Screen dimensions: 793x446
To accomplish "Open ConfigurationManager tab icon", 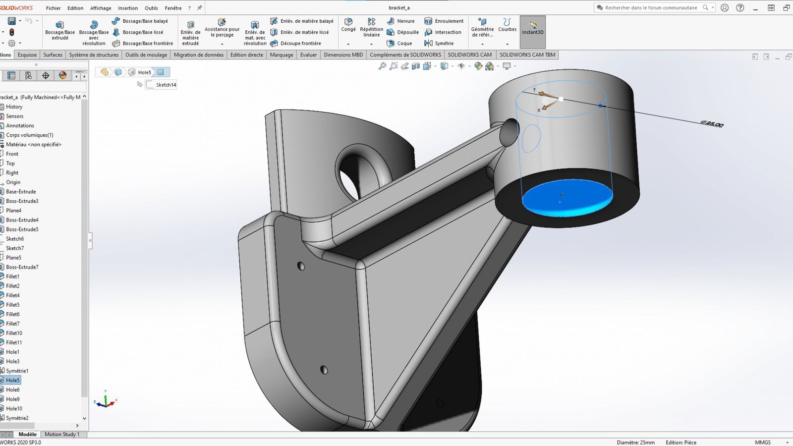I will [28, 75].
